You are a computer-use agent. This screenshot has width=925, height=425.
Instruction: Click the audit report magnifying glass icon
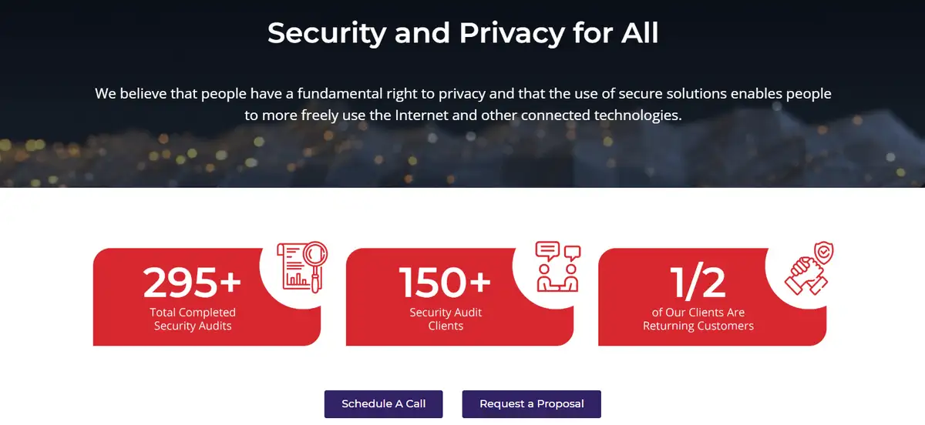coord(303,266)
